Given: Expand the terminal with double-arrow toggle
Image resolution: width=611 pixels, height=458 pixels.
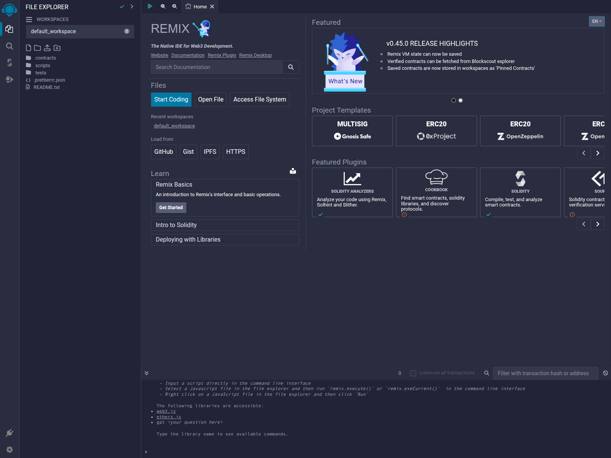Looking at the screenshot, I should [x=146, y=373].
